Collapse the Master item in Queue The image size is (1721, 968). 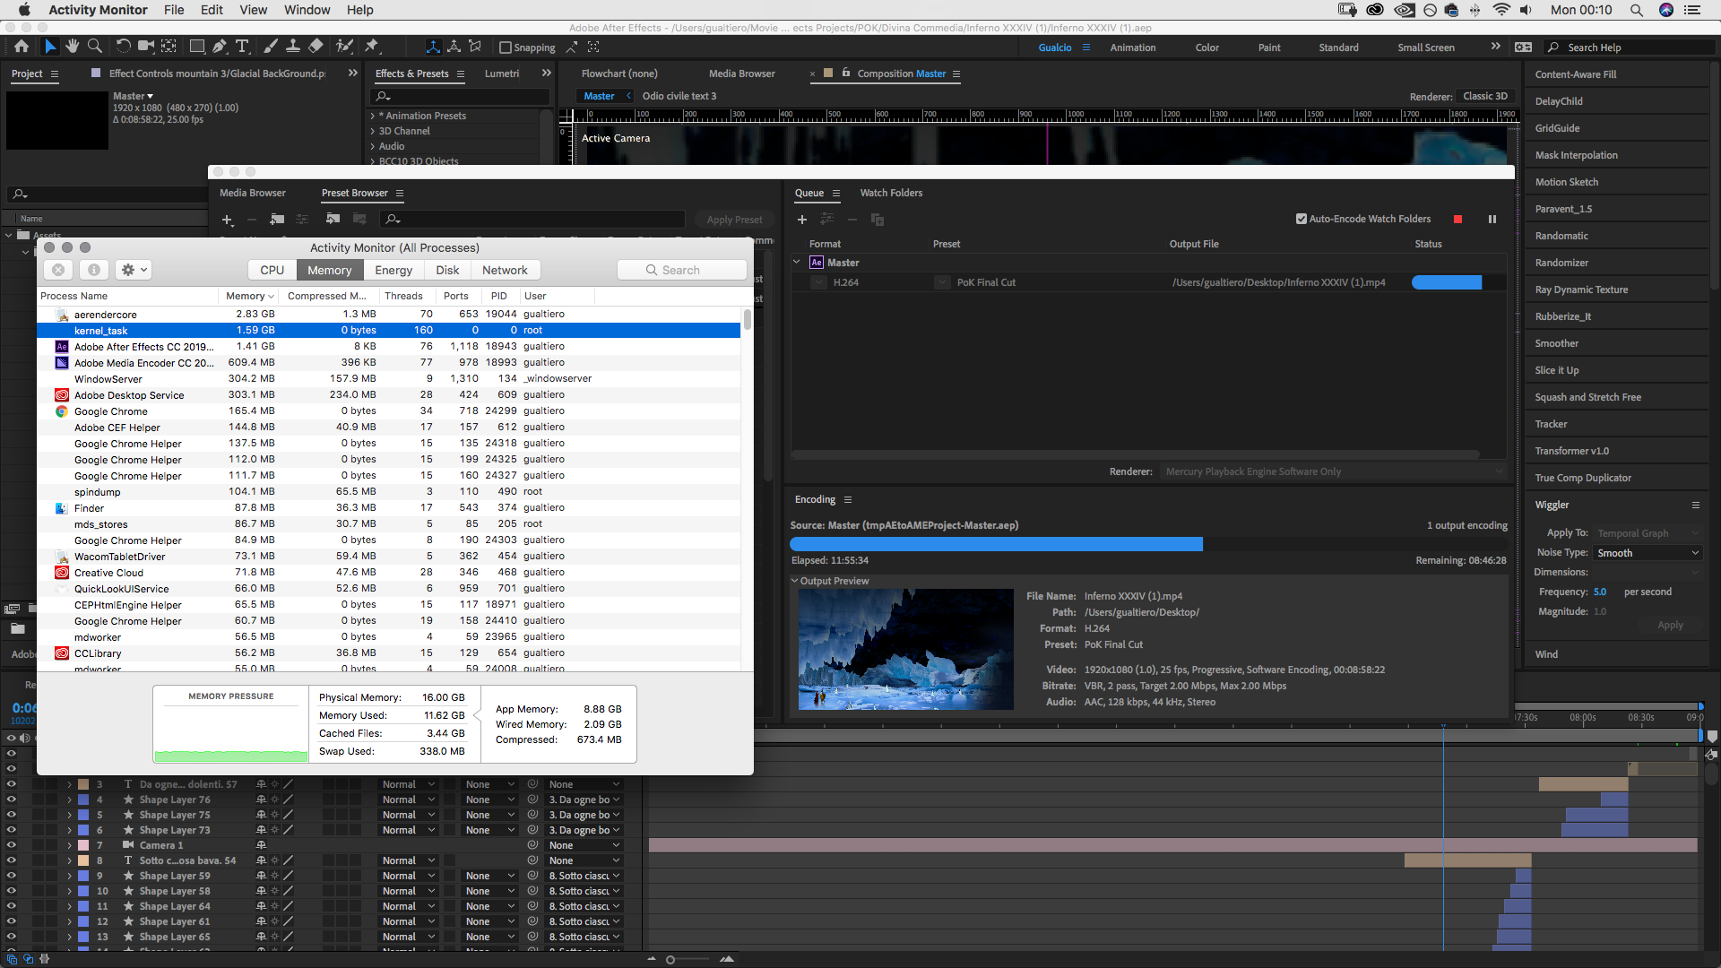coord(797,263)
